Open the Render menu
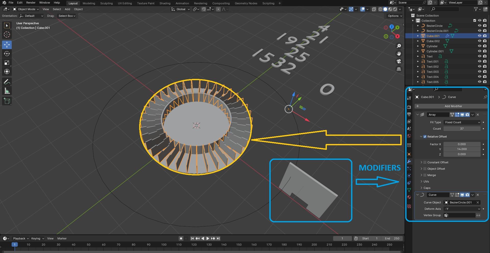This screenshot has width=490, height=253. tap(31, 3)
